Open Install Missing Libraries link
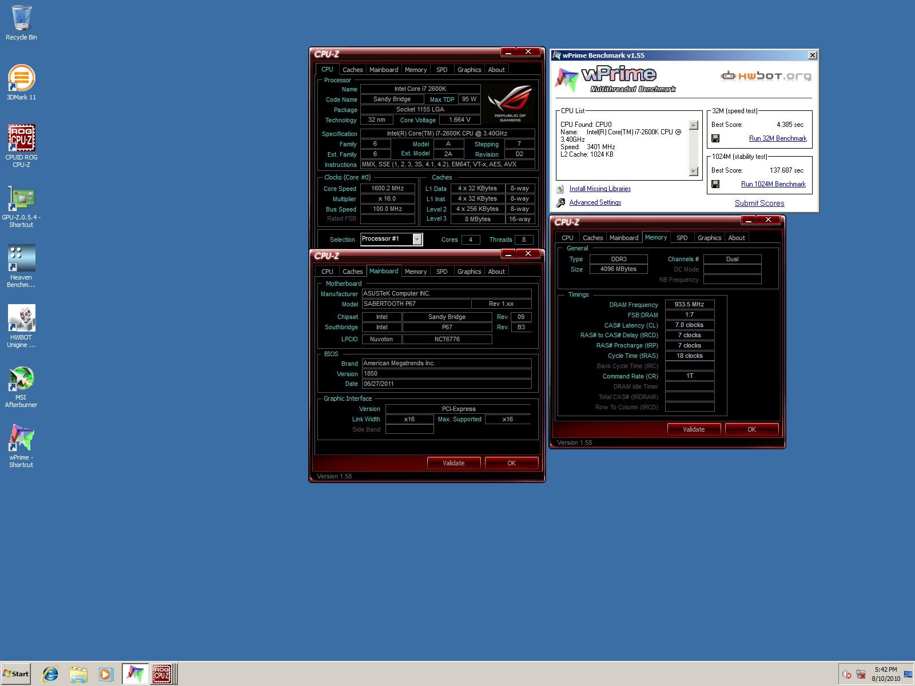 point(600,189)
